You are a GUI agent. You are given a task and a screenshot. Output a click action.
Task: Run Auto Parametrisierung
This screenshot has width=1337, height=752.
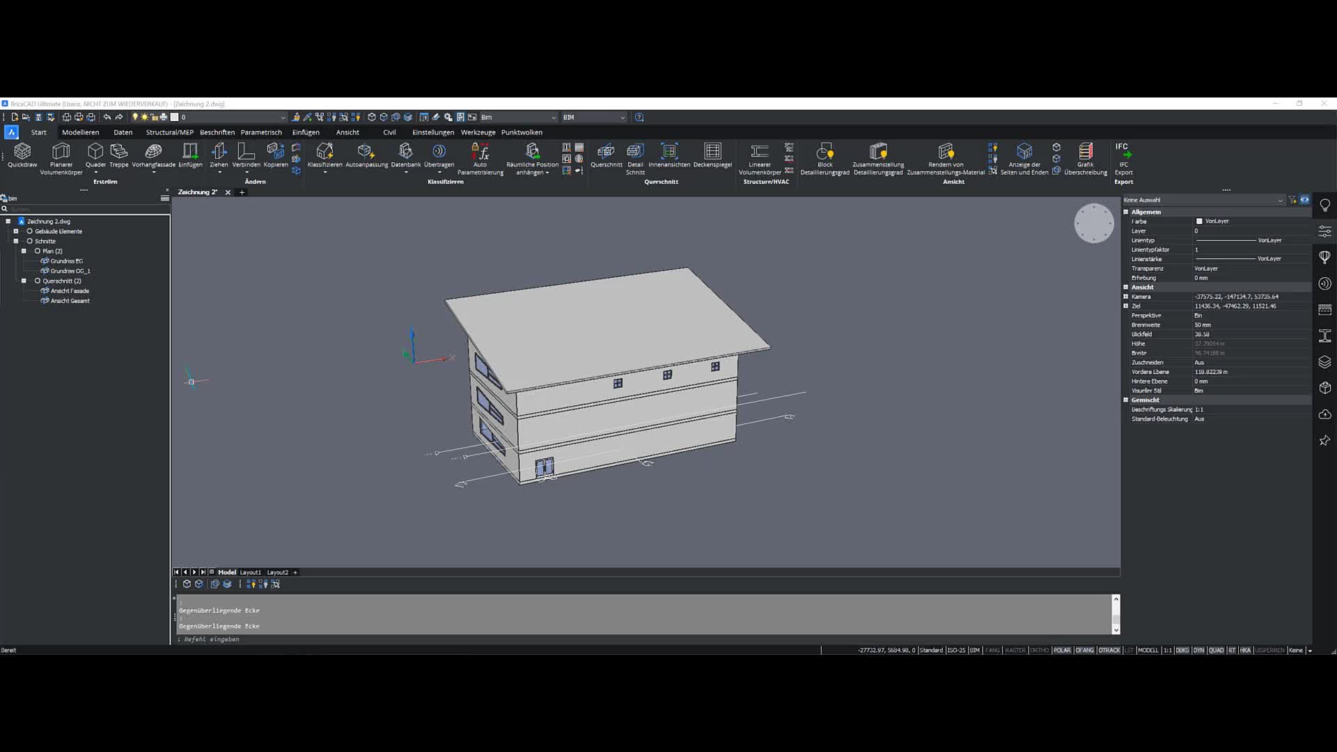pos(480,159)
